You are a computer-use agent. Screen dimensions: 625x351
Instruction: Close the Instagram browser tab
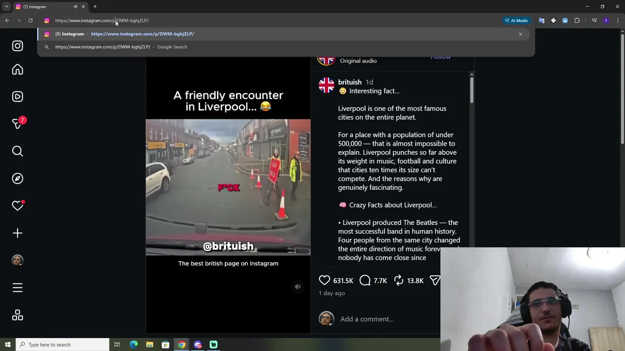click(83, 7)
